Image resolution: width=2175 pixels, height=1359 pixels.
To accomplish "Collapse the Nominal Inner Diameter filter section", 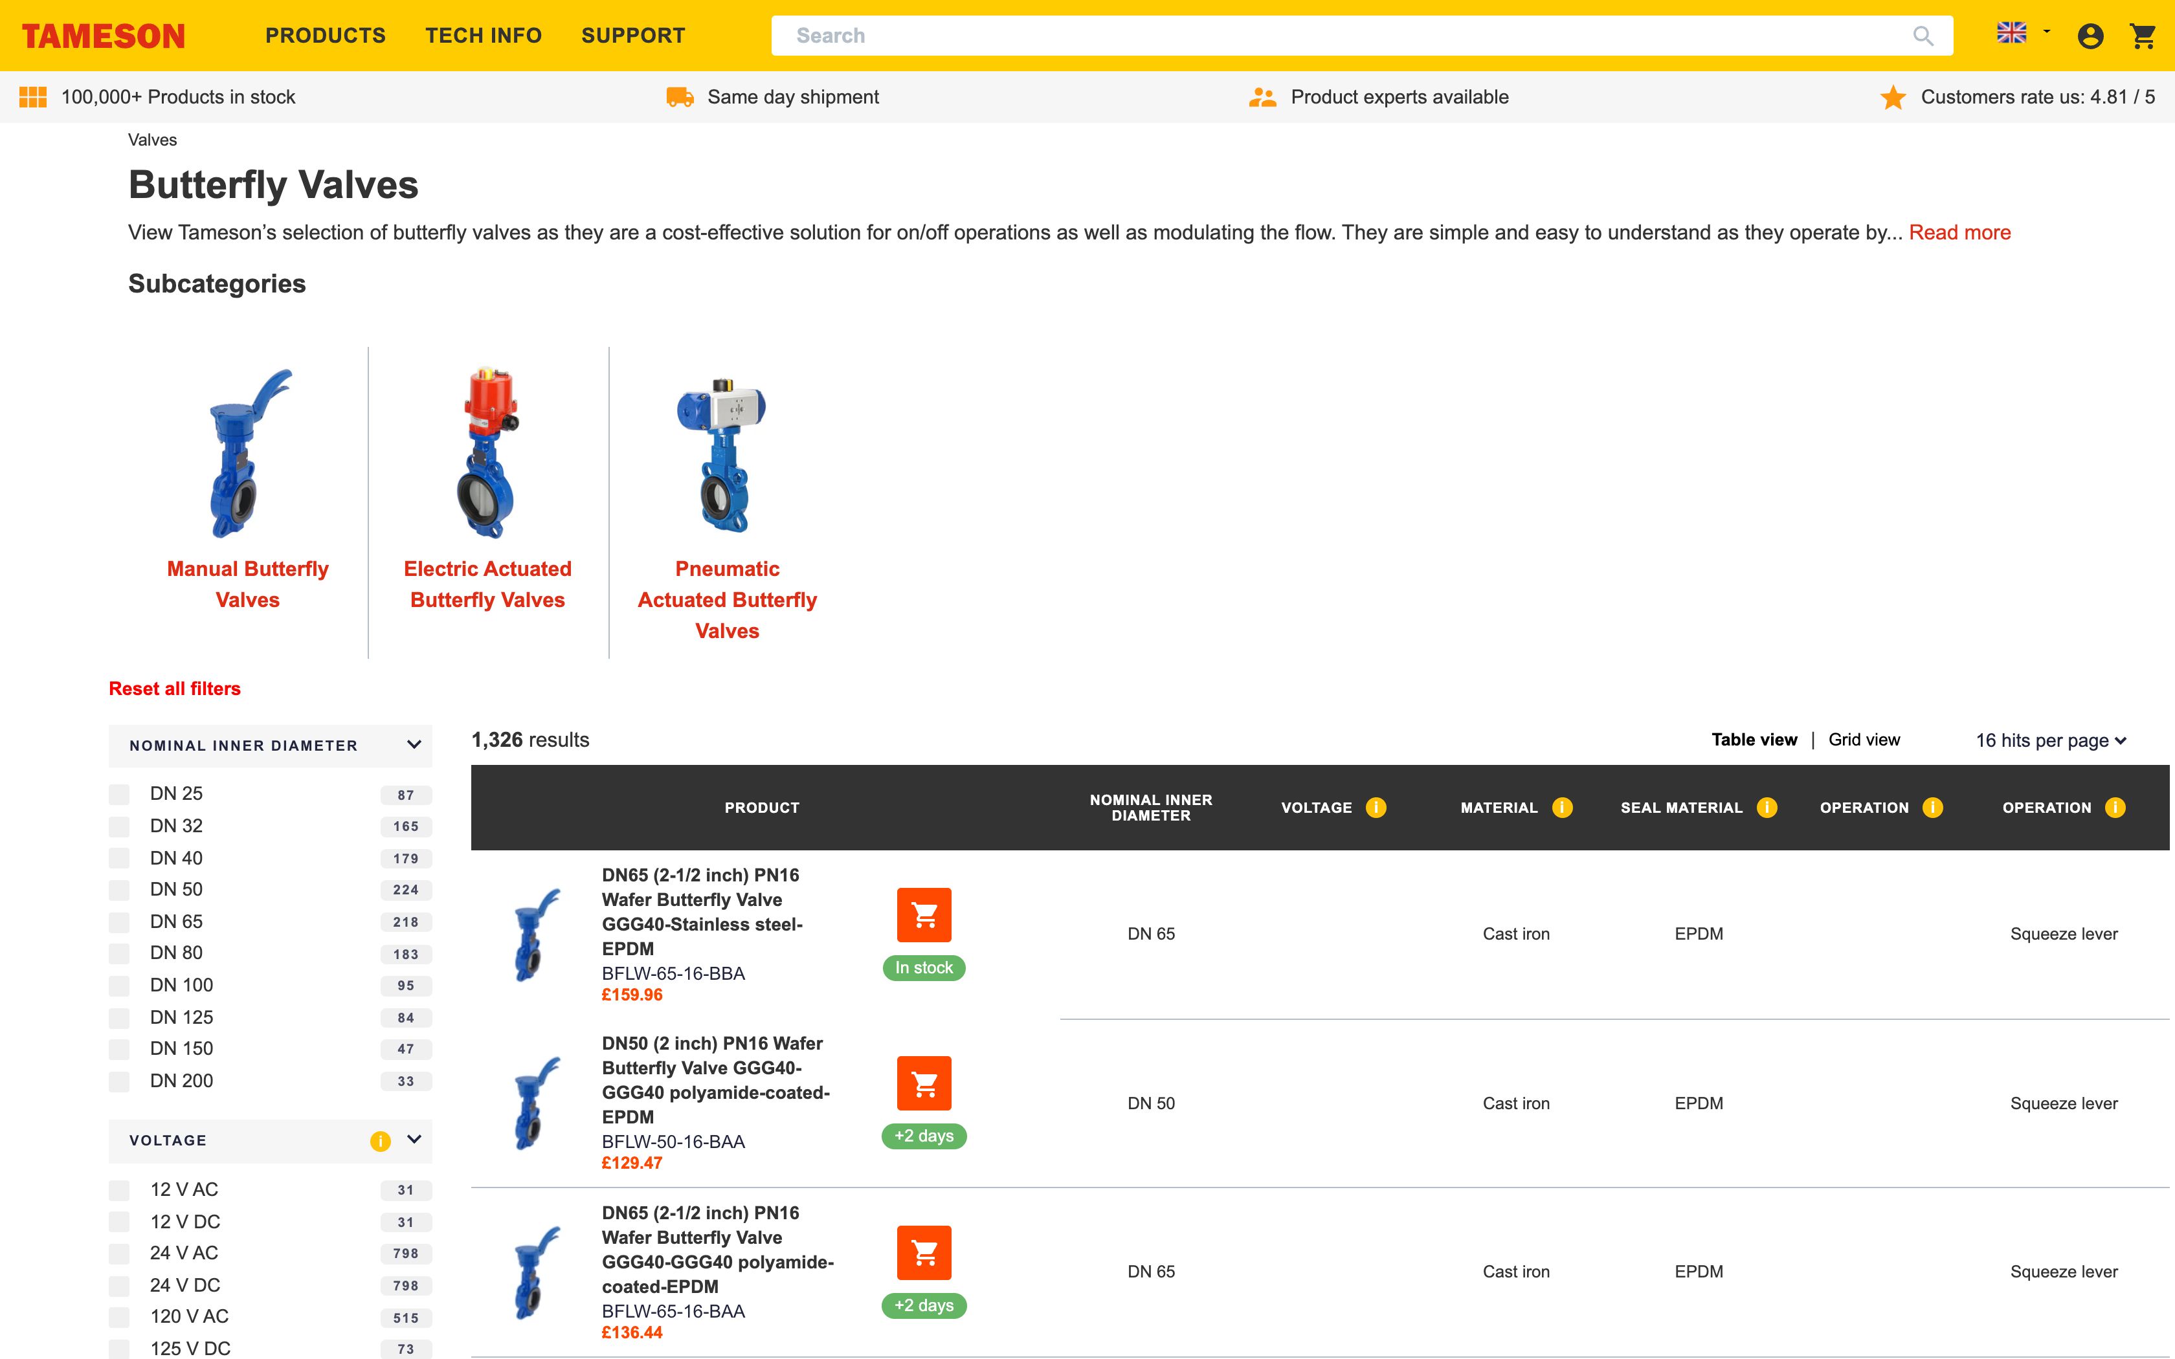I will (x=414, y=745).
